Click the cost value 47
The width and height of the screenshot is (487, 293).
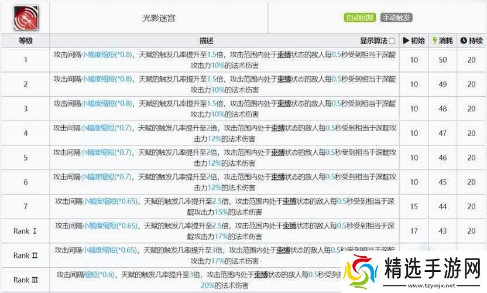pos(443,133)
